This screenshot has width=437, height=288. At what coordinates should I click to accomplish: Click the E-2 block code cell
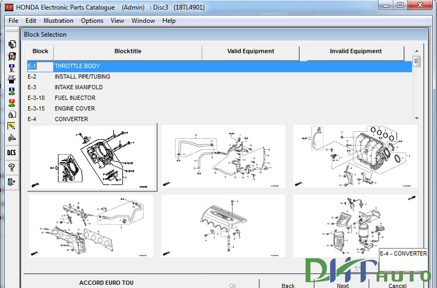click(x=32, y=77)
